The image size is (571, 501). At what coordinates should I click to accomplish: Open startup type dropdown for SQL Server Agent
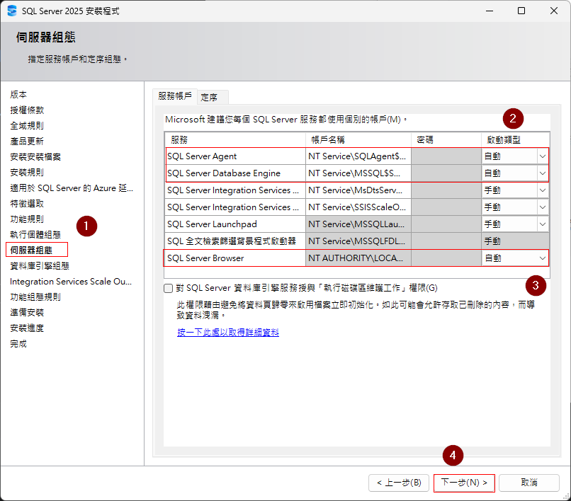click(543, 156)
